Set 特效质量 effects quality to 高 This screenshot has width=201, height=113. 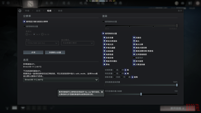tap(125, 73)
